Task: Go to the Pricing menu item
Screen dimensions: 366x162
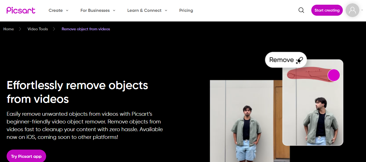Action: tap(186, 10)
